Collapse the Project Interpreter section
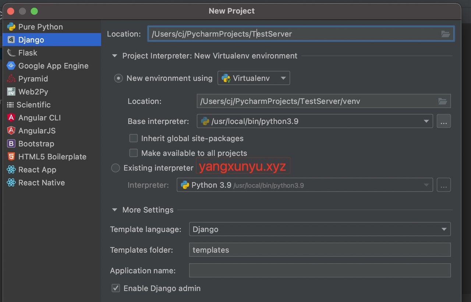 coord(115,56)
